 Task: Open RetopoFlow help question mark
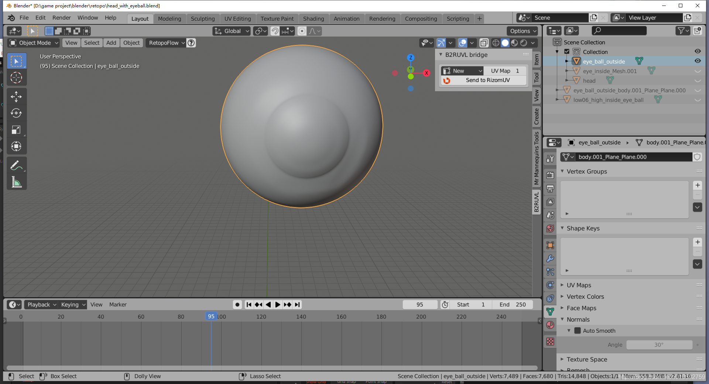click(x=191, y=43)
